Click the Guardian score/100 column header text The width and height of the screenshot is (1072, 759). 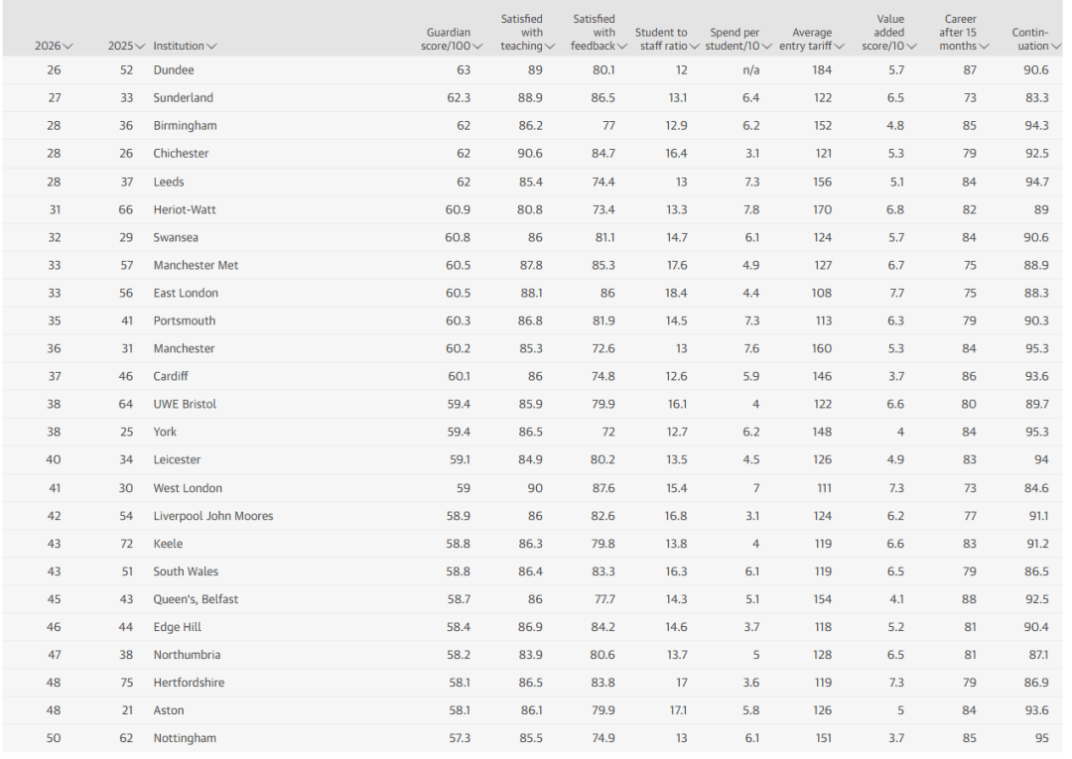[448, 40]
